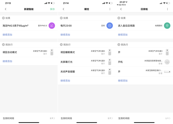Image resolution: width=173 pixels, height=124 pixels.
Task: Expand 全天 time period on 睡觉 screen
Action: click(110, 118)
